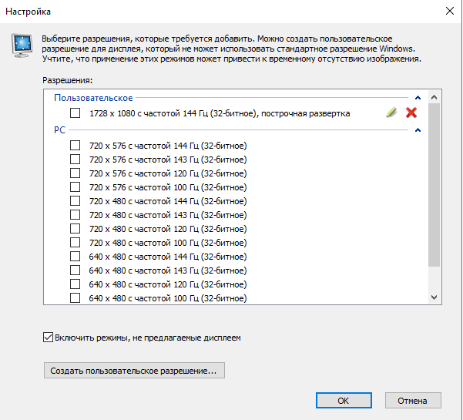
Task: Click the Отмена button
Action: click(x=413, y=401)
